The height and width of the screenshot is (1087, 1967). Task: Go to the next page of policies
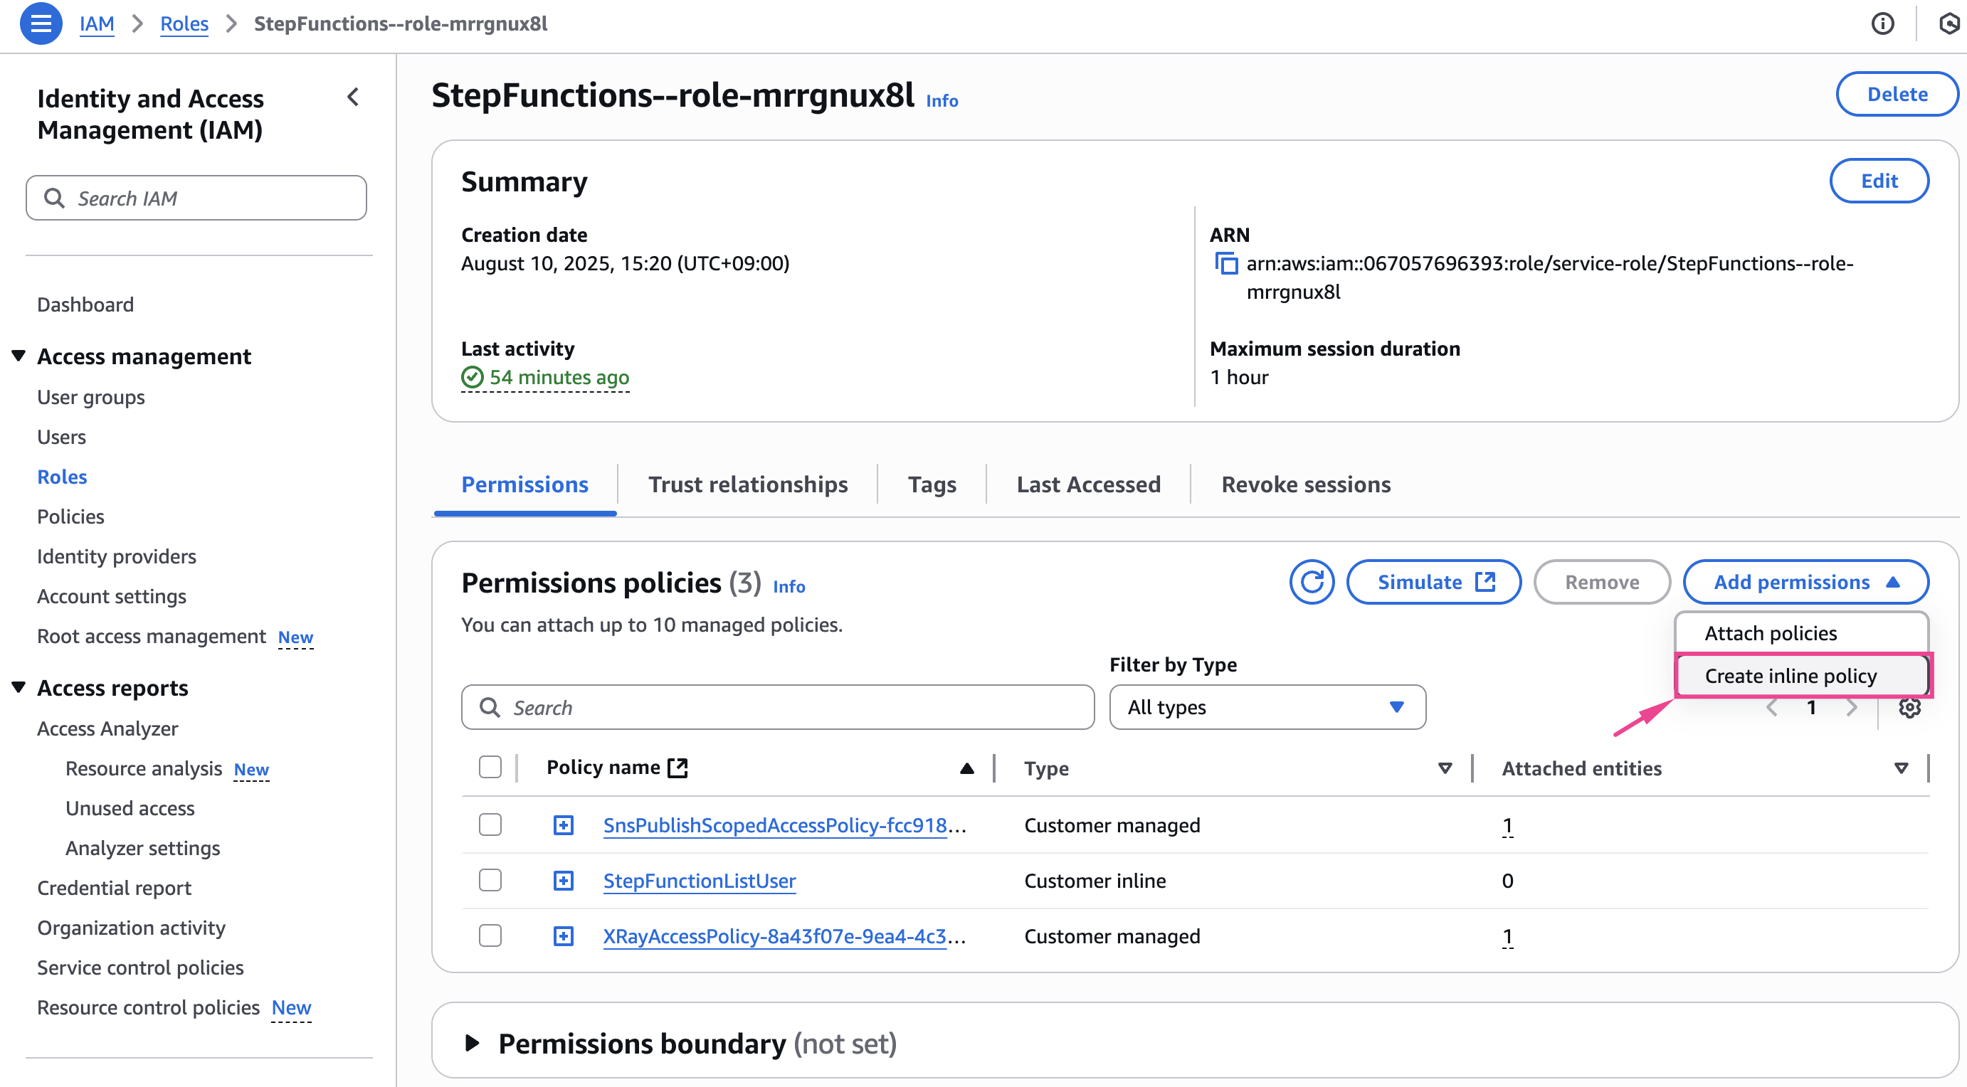coord(1852,708)
